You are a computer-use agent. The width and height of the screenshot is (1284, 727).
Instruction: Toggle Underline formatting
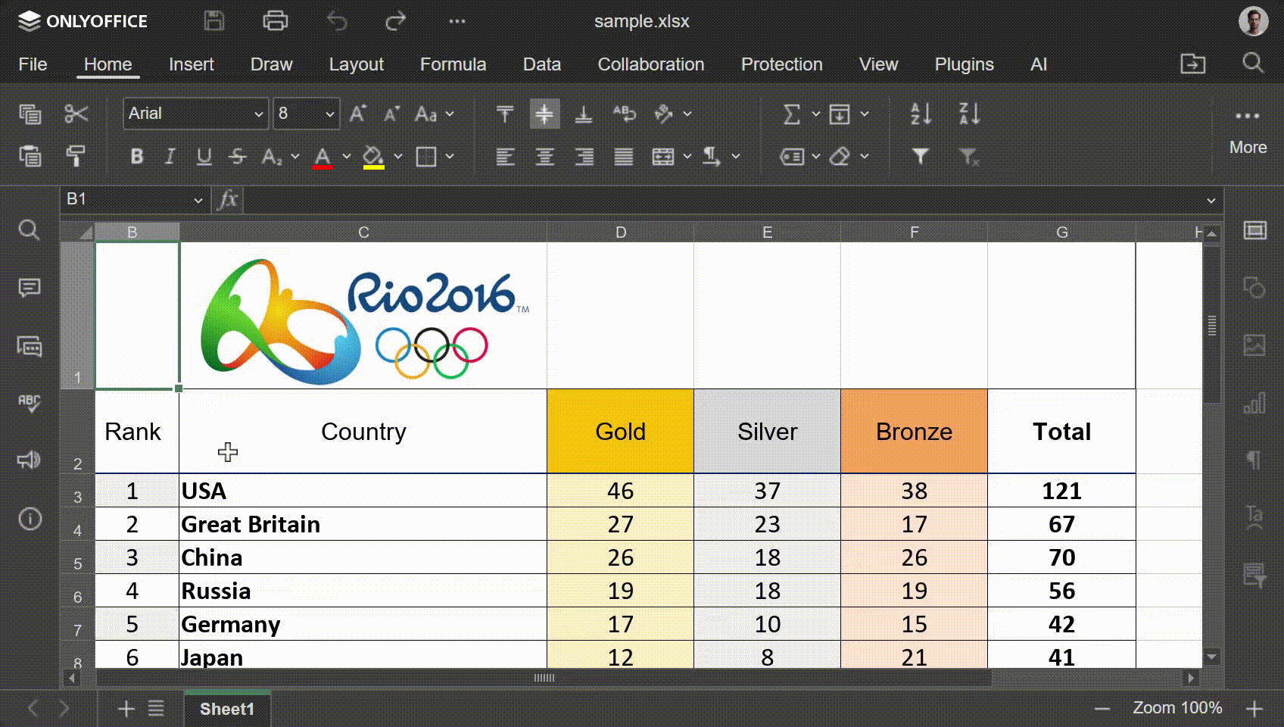click(204, 157)
